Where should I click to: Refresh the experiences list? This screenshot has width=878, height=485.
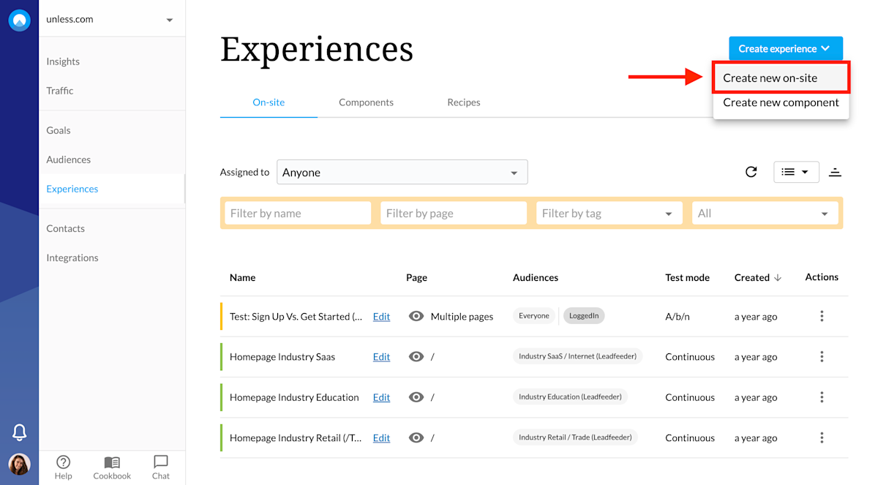(751, 171)
